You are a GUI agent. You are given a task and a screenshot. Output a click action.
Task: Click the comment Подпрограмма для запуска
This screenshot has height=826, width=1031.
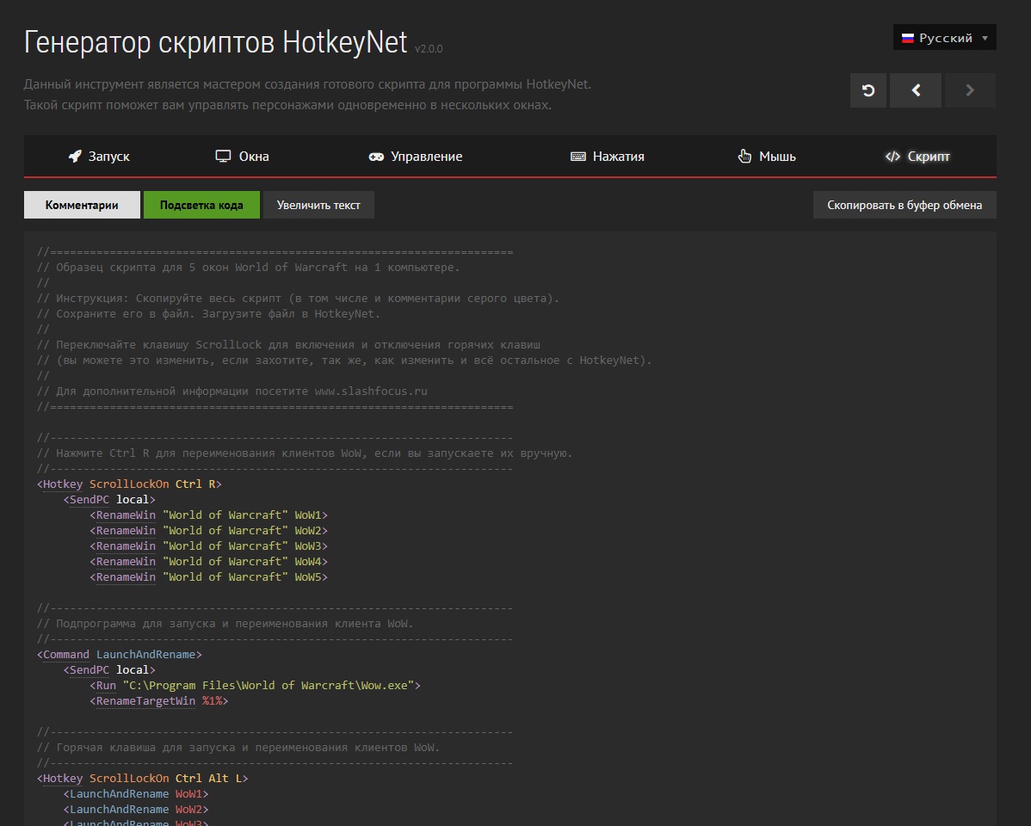[225, 624]
